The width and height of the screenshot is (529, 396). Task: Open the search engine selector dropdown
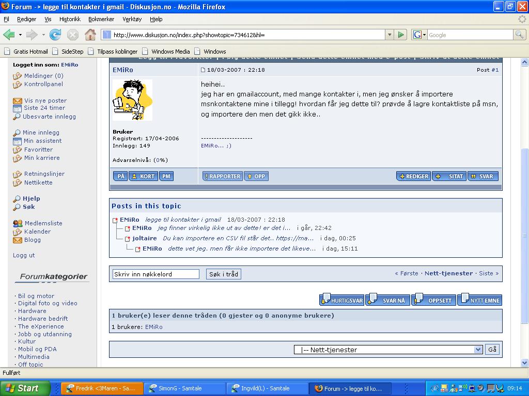tap(419, 35)
